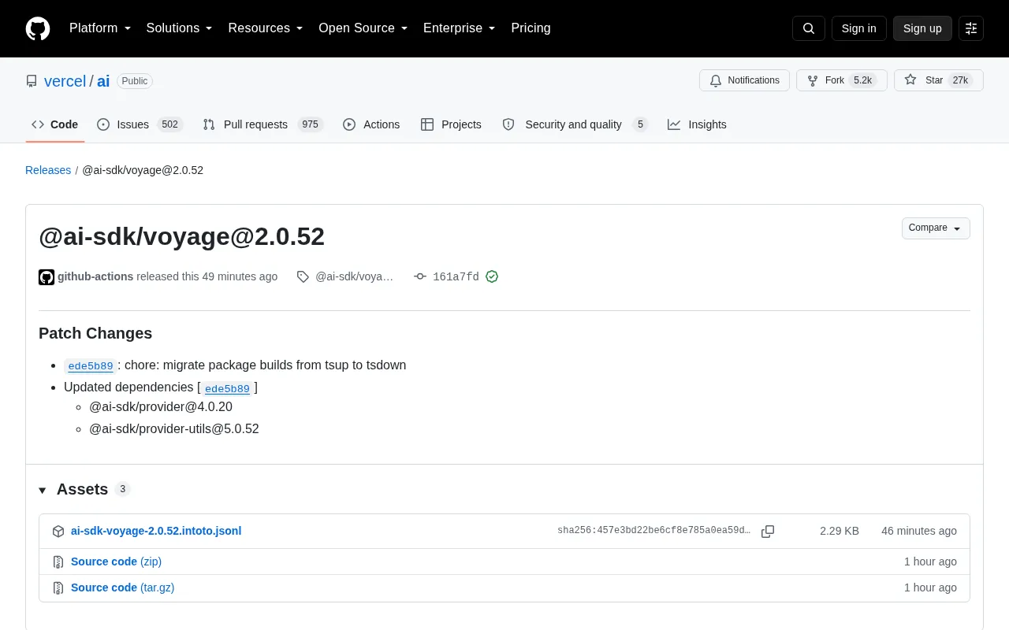The width and height of the screenshot is (1009, 630).
Task: Copy sha256 digest of intoto.jsonl asset
Action: 768,532
